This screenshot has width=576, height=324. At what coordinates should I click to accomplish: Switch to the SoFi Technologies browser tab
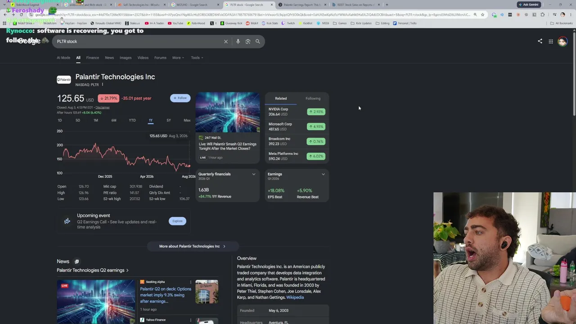point(141,4)
